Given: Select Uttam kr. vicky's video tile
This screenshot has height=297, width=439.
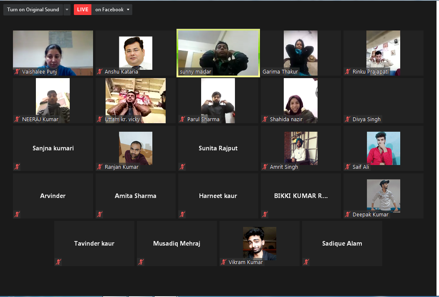Looking at the screenshot, I should click(136, 101).
